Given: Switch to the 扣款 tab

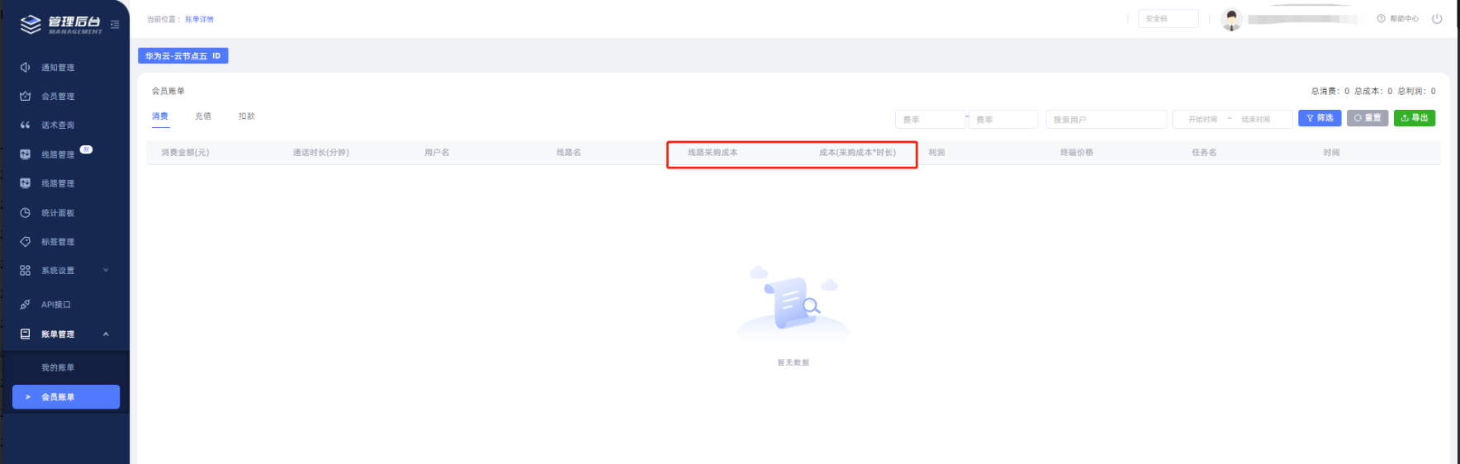Looking at the screenshot, I should click(246, 116).
